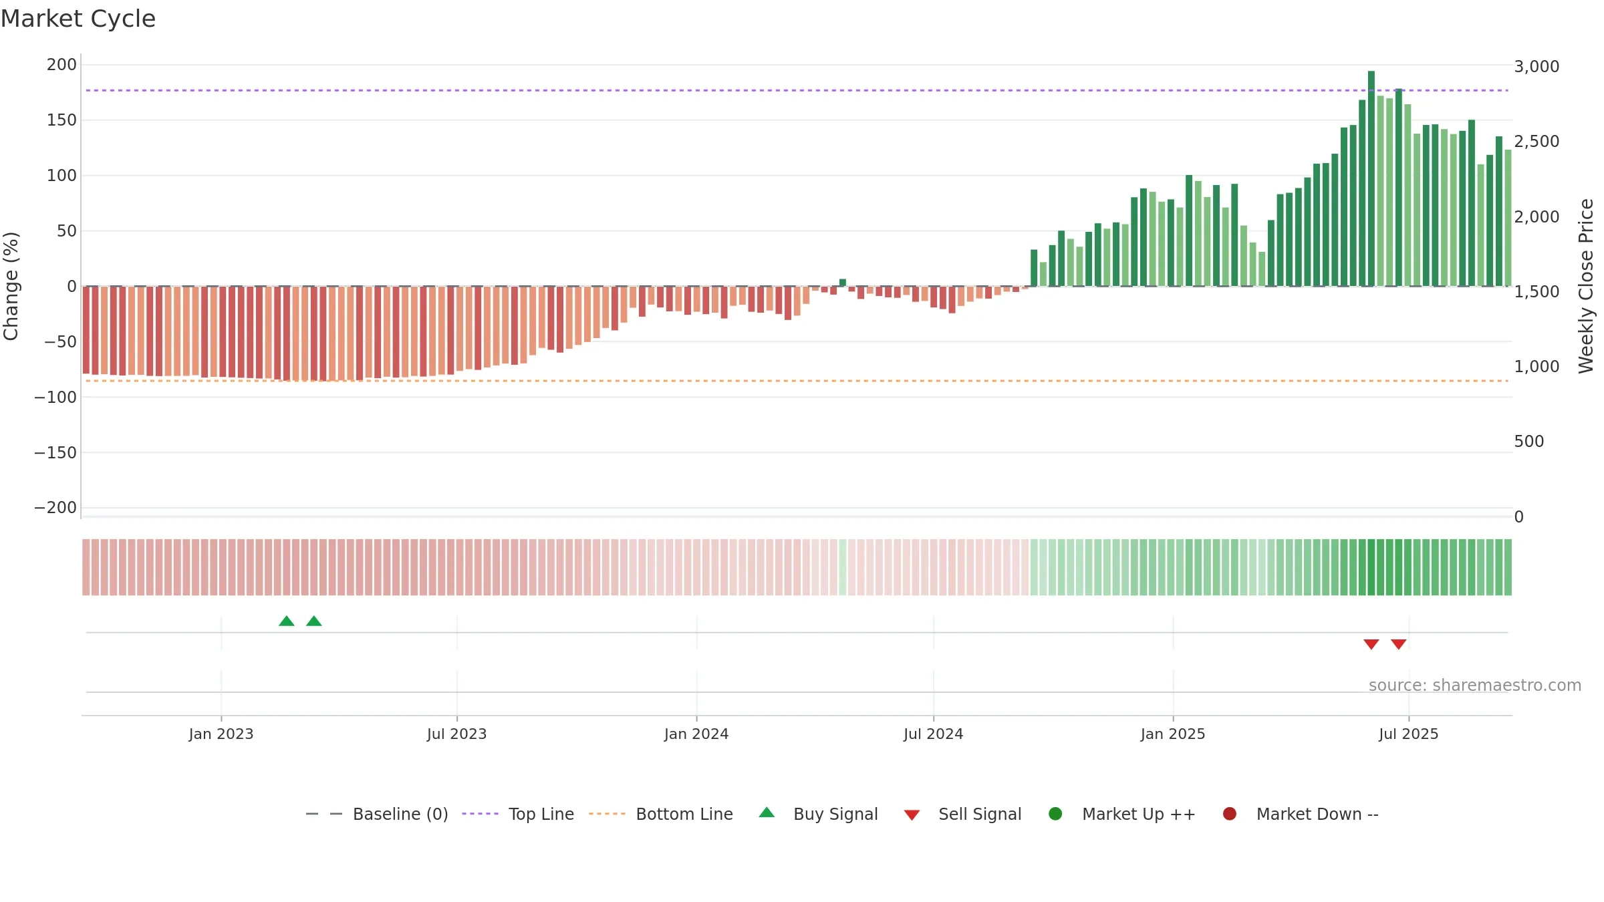Click the Jan 2024 axis label
Viewport: 1604px width, 902px height.
[x=696, y=734]
